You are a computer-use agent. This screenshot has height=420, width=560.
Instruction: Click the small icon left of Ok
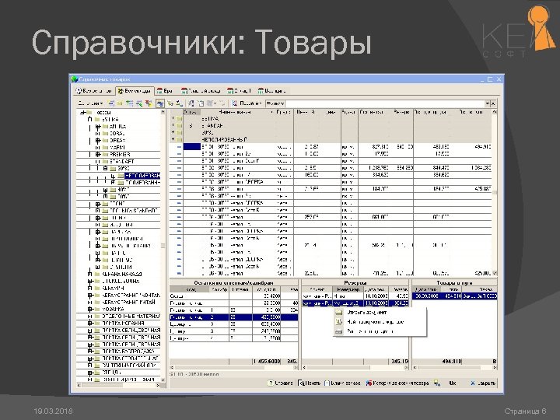click(437, 383)
